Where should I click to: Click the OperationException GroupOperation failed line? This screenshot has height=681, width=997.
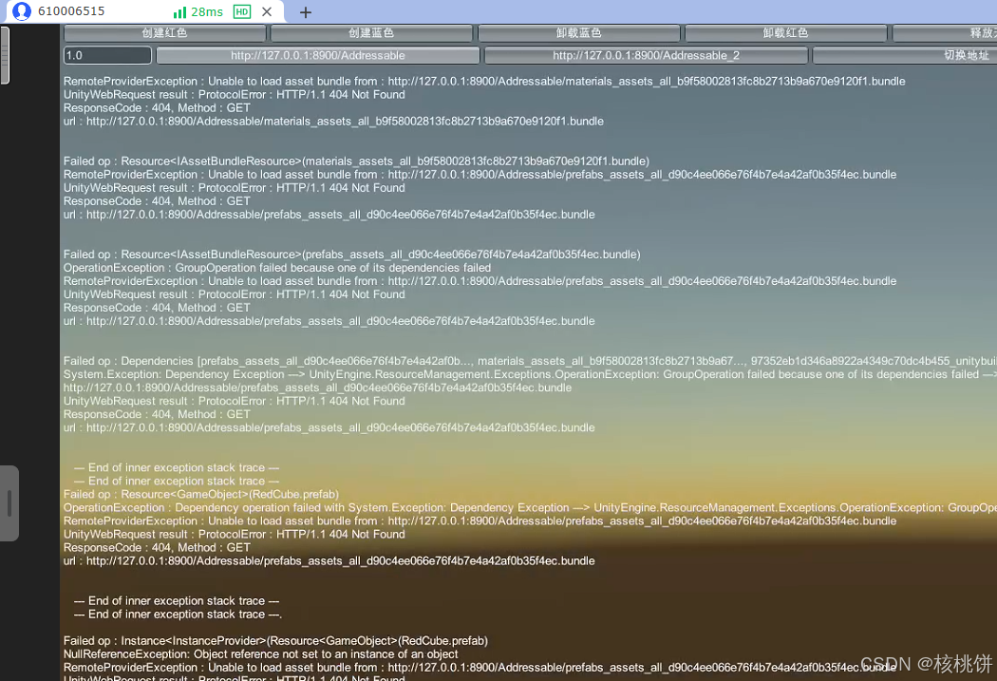pos(276,268)
